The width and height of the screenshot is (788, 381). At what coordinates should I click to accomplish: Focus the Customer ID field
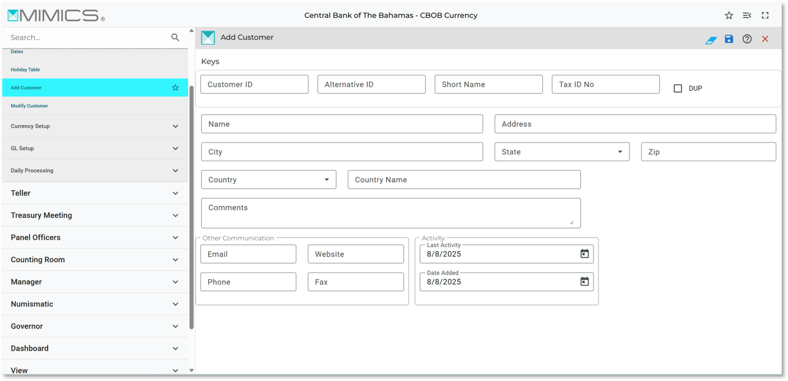254,84
